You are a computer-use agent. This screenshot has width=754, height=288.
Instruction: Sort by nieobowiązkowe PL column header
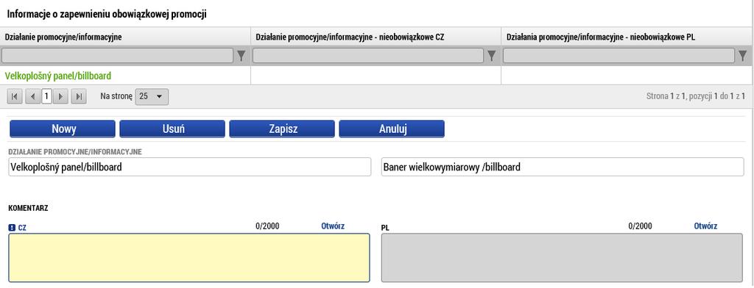tap(627, 37)
